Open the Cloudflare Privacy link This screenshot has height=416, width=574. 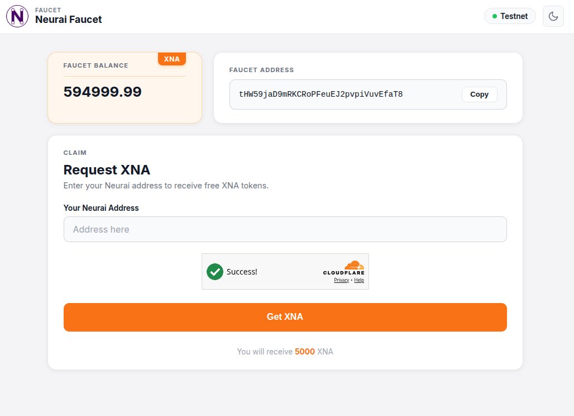coord(341,280)
